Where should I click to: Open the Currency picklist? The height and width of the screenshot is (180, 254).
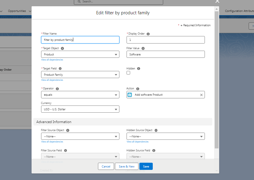80,109
